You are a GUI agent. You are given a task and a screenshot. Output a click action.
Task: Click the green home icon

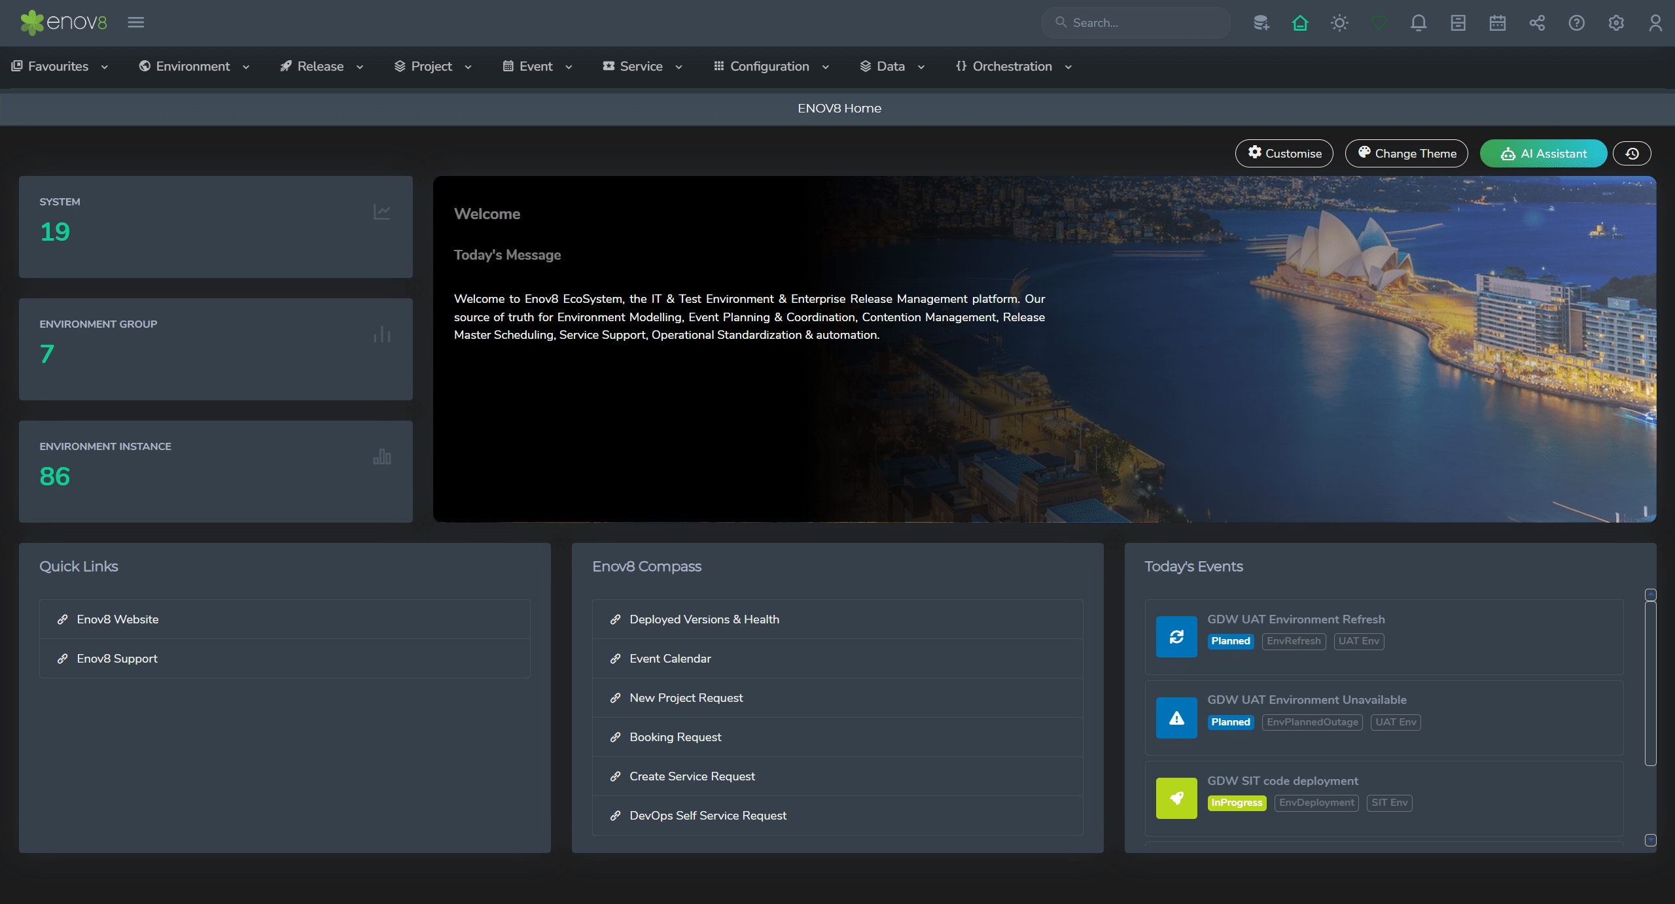click(x=1300, y=23)
